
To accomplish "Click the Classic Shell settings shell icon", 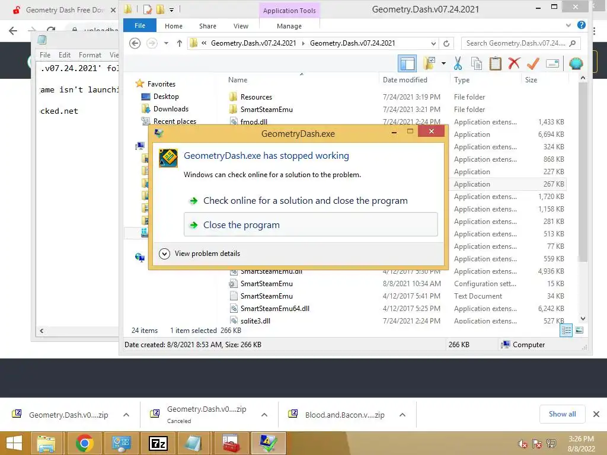I will 576,63.
